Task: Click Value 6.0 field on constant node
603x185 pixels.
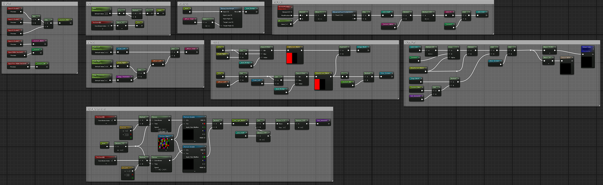Action: [287, 24]
